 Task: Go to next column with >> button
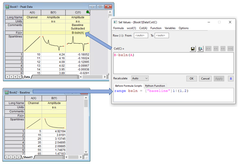click(x=223, y=49)
